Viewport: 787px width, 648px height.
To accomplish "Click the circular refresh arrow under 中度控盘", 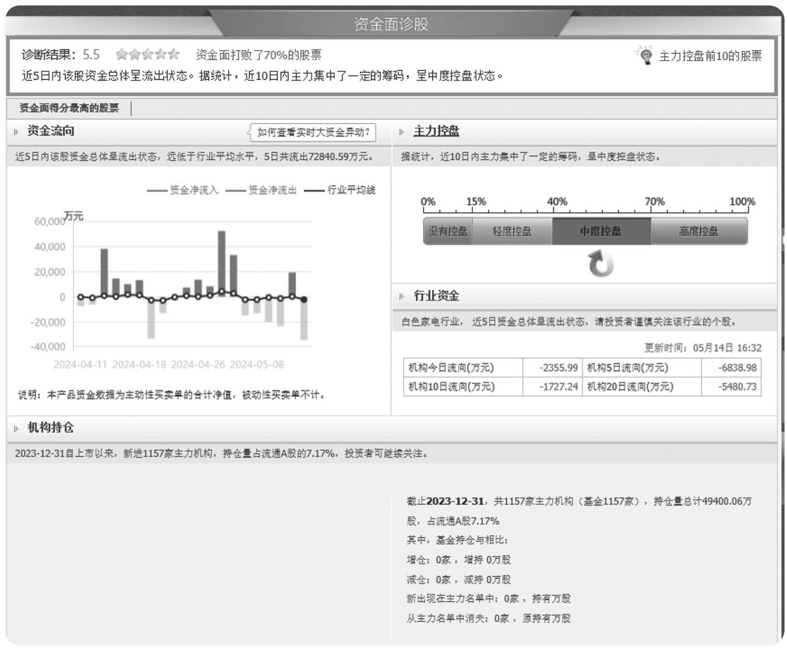I will (x=601, y=264).
